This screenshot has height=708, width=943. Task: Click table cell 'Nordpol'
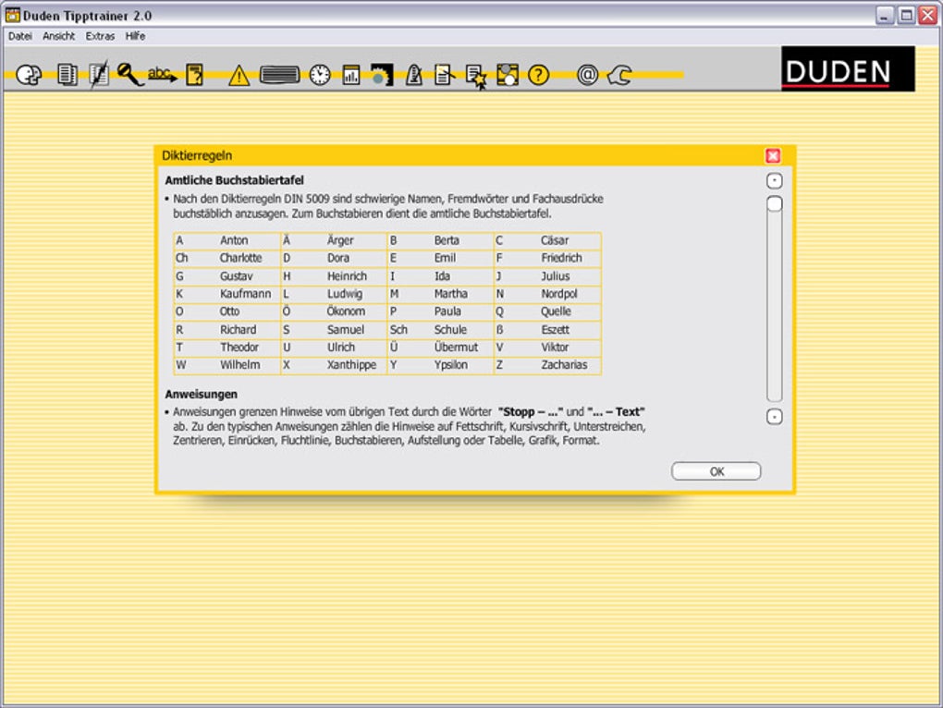tap(559, 294)
